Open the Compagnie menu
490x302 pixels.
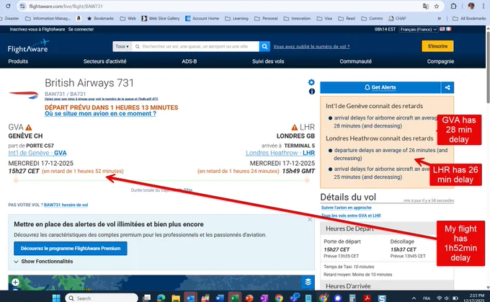tap(440, 61)
